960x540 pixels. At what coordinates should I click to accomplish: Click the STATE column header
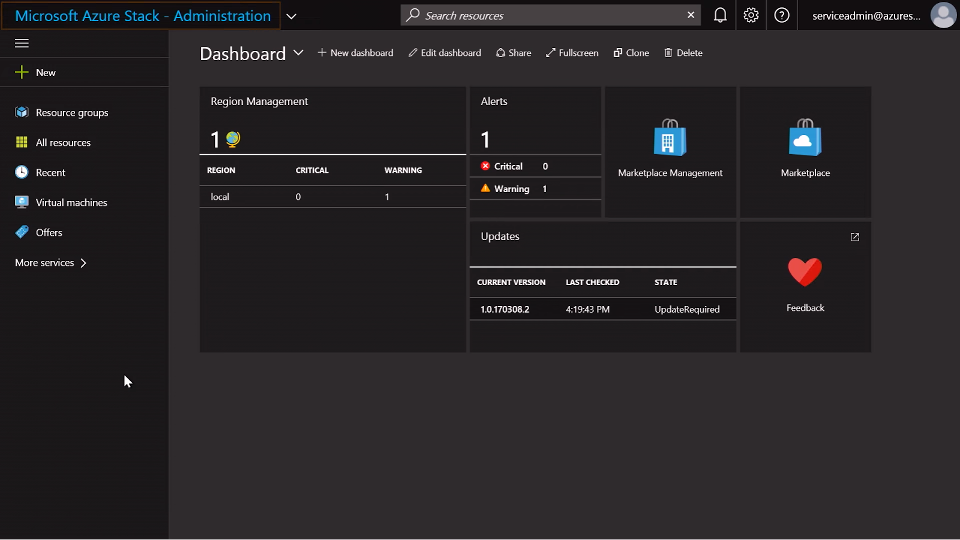point(665,282)
